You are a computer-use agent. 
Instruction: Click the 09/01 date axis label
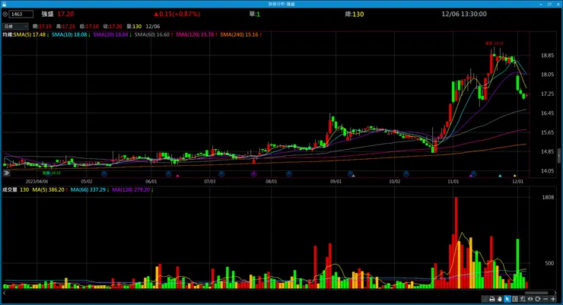point(336,182)
